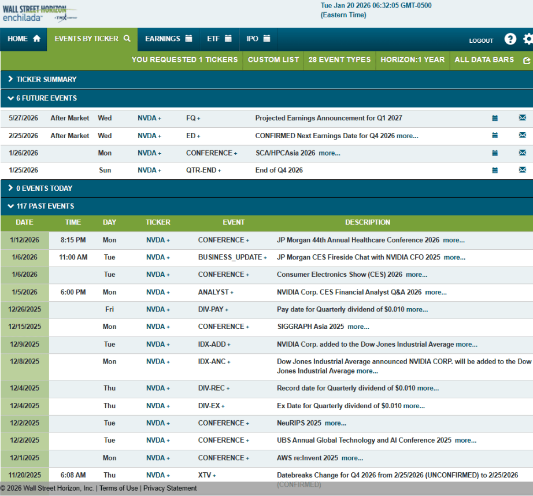The width and height of the screenshot is (533, 496).
Task: Expand the Ticker Summary section
Action: coord(42,79)
